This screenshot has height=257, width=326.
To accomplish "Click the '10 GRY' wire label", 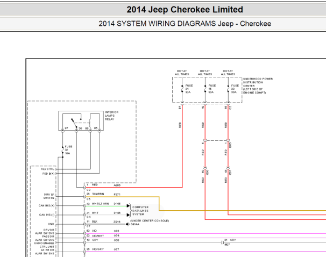I will point(93,240).
